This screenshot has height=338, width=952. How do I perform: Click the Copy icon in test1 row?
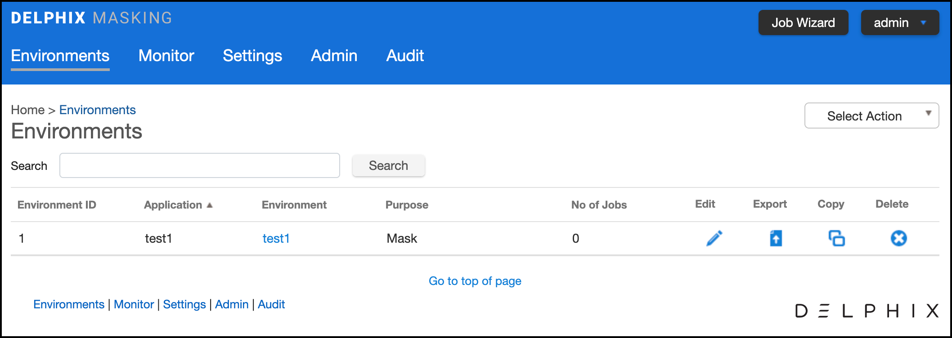click(x=836, y=238)
